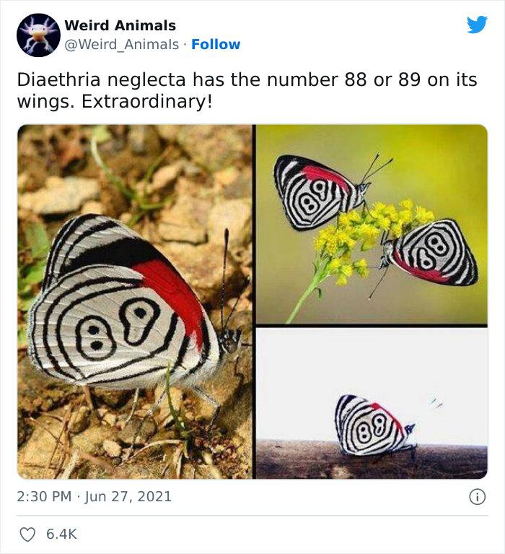Image resolution: width=505 pixels, height=554 pixels.
Task: Like the tweet with the heart icon
Action: (27, 534)
